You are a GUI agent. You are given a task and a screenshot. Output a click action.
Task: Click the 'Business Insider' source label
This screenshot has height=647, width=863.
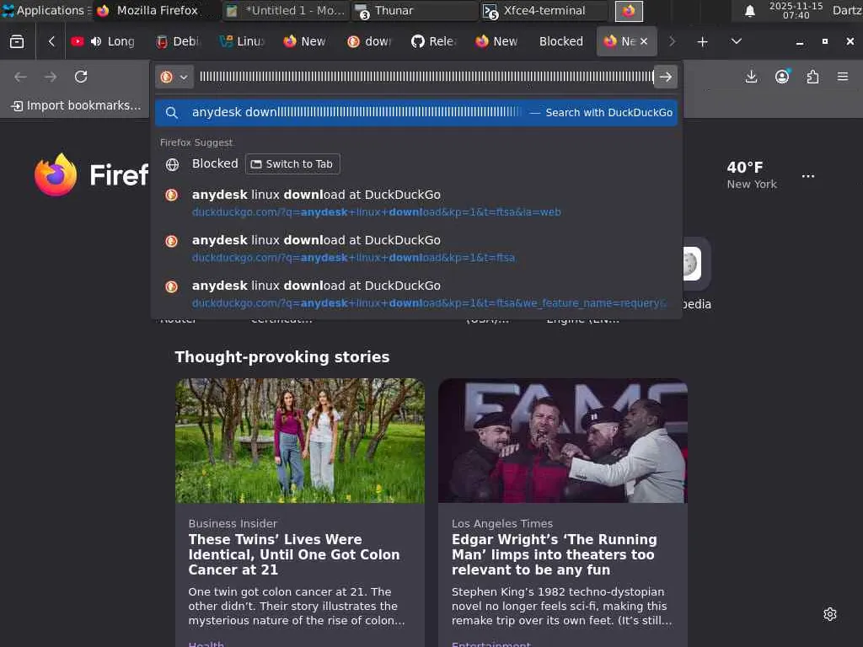[x=233, y=523]
